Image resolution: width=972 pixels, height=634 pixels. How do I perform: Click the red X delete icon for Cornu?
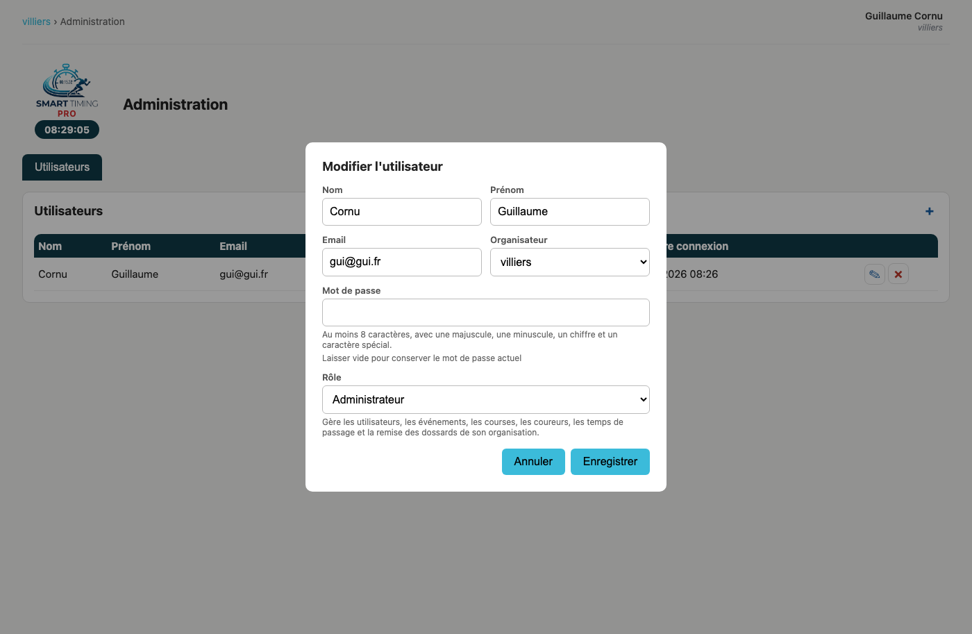point(898,274)
